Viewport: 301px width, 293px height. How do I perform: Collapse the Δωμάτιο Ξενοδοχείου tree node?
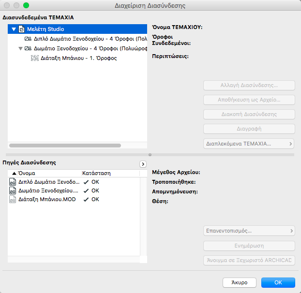(x=20, y=48)
